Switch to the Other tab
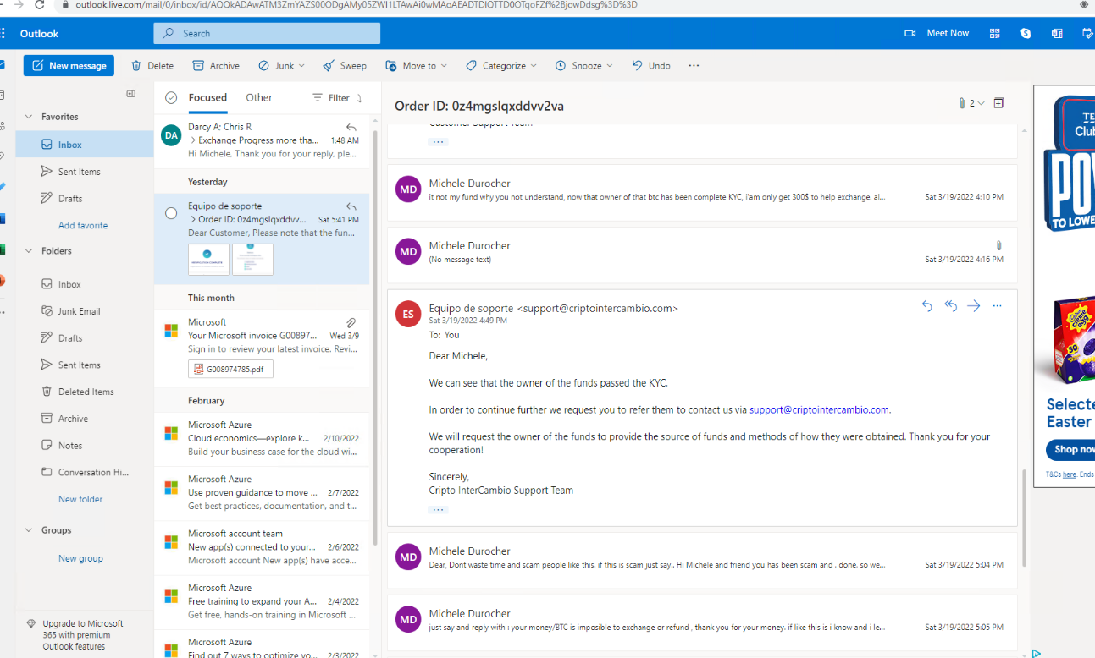Screen dimensions: 1095x658 259,97
